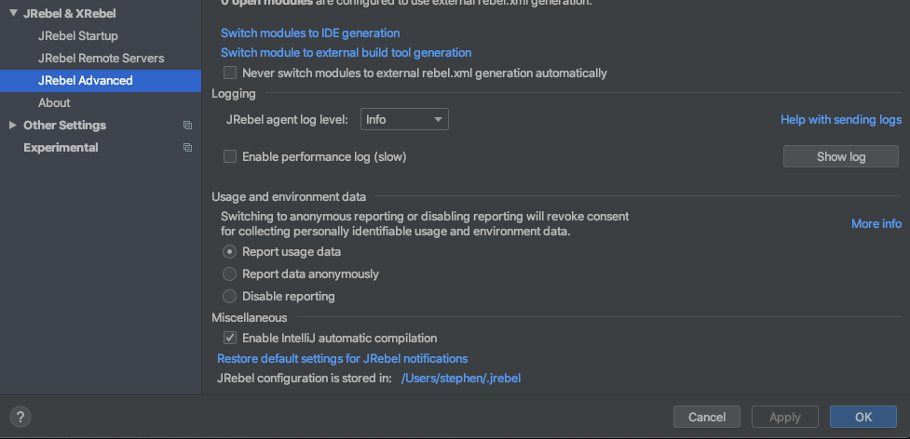Select Report data anonymously option
Screen dimensions: 910x439
230,274
